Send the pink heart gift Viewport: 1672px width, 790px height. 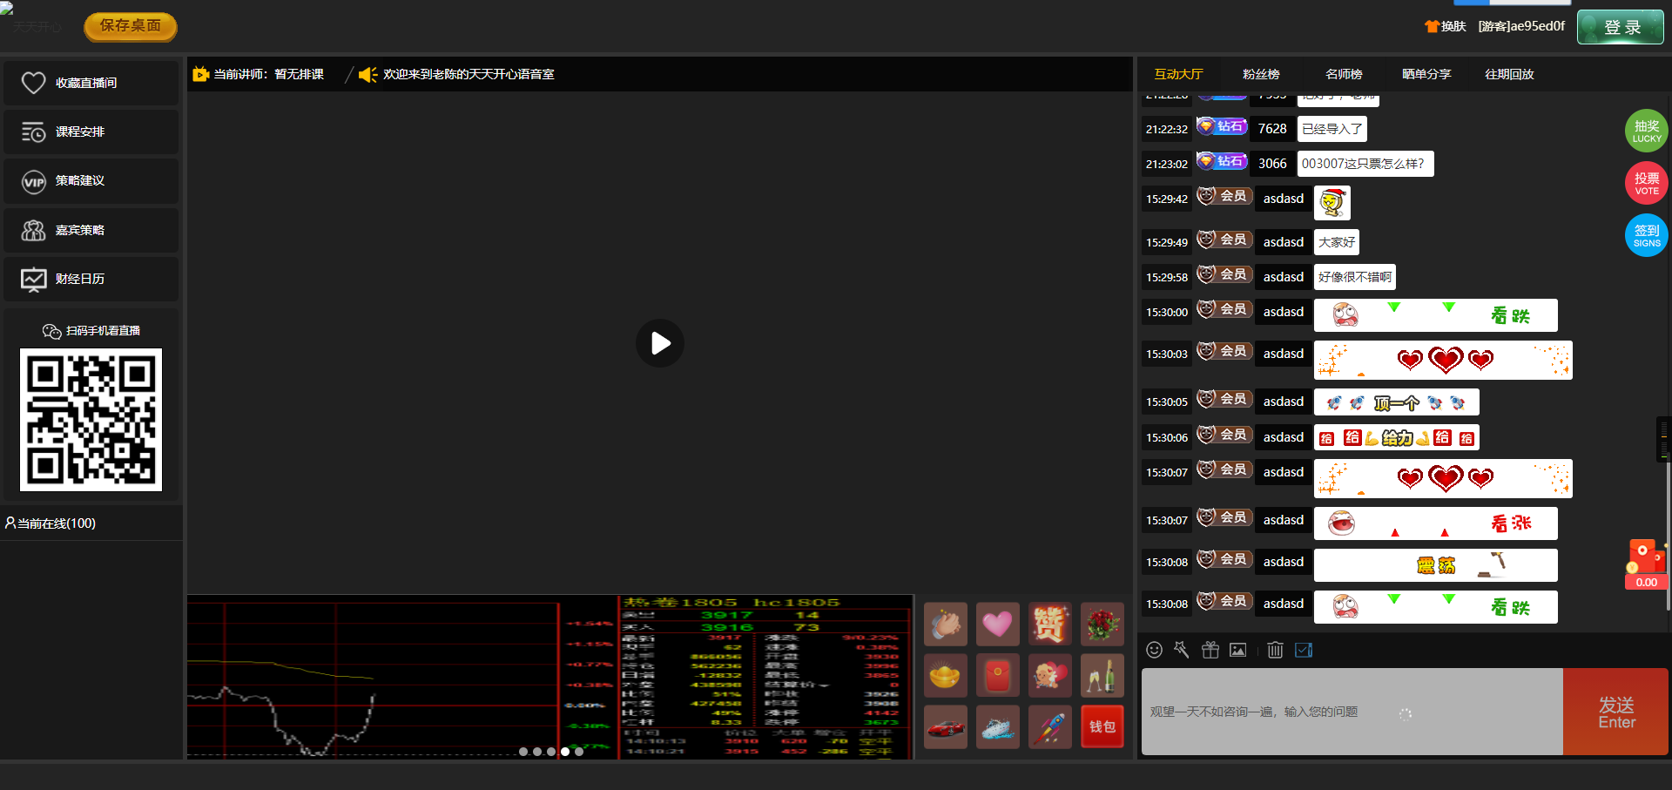[997, 624]
